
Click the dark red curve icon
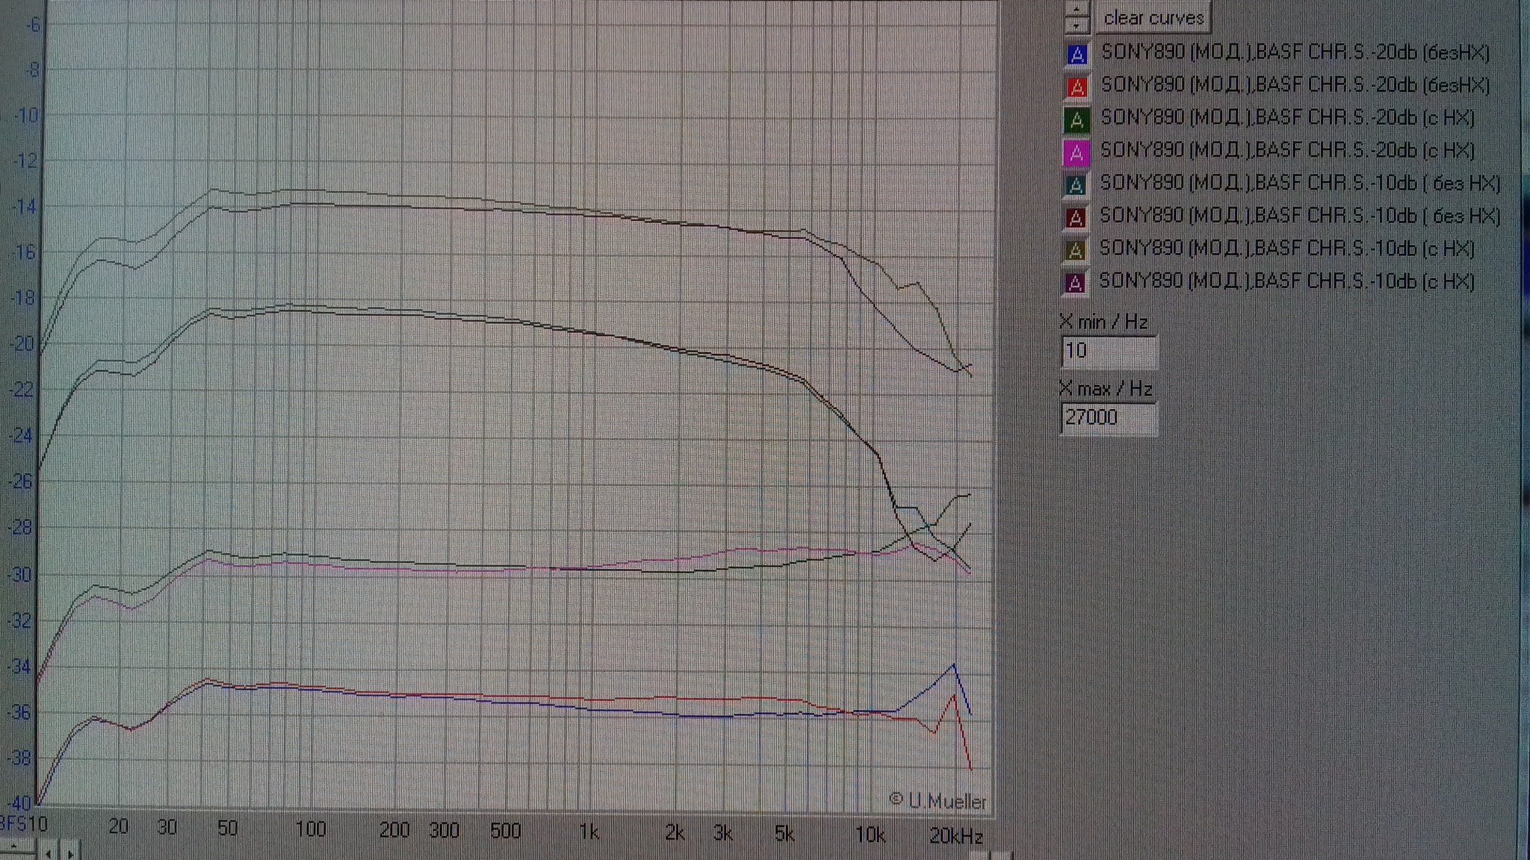click(x=1076, y=218)
